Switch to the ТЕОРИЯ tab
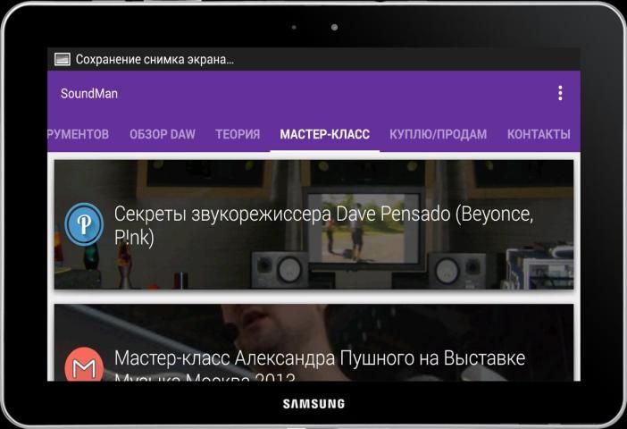The image size is (627, 429). [x=238, y=134]
